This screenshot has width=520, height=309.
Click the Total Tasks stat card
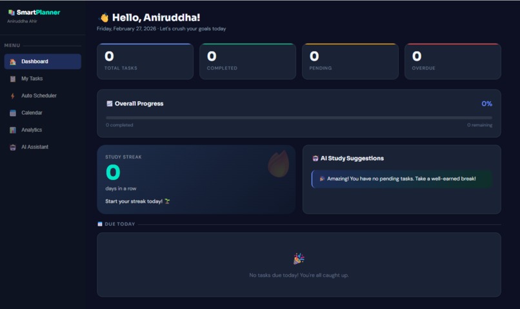(145, 61)
